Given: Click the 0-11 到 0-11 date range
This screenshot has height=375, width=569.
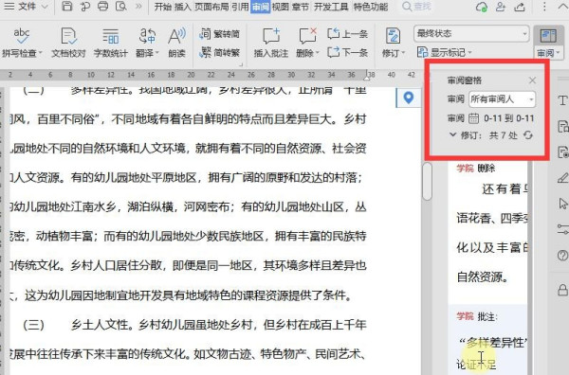Looking at the screenshot, I should coord(508,118).
